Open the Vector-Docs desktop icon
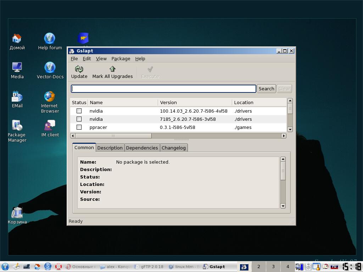The height and width of the screenshot is (272, 363). [50, 67]
